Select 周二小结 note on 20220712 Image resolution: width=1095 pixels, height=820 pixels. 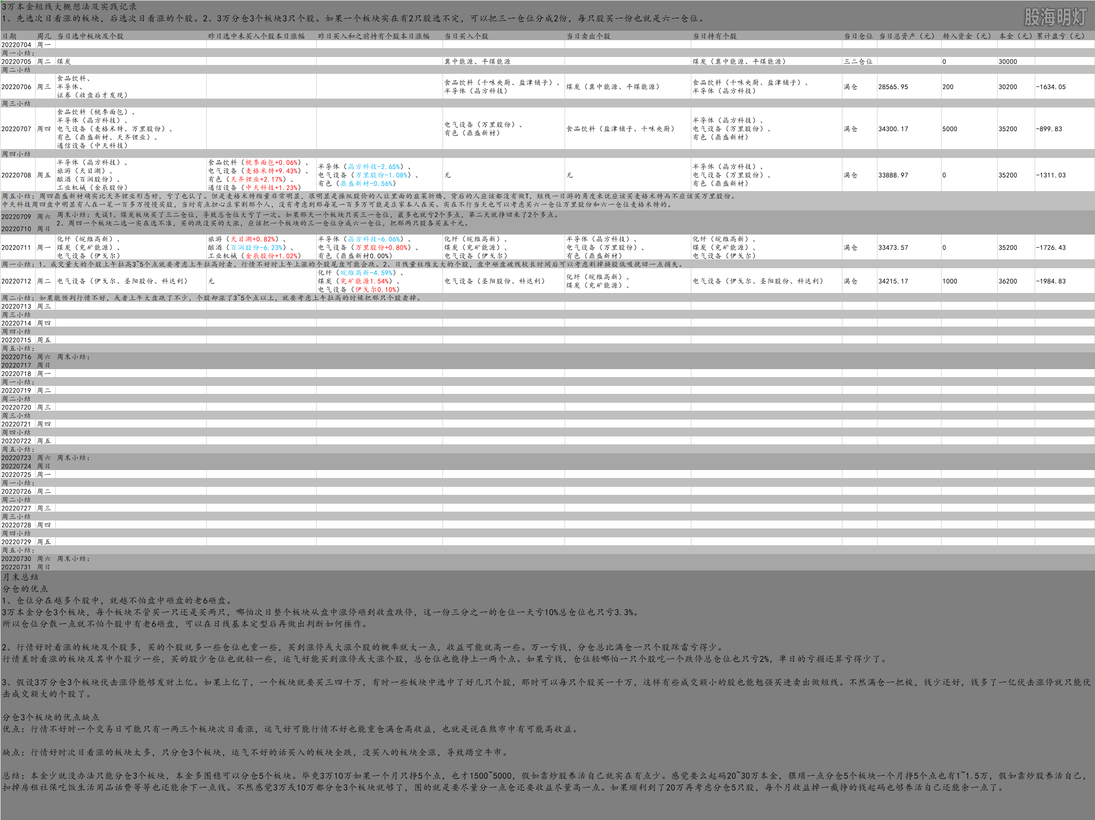point(212,298)
